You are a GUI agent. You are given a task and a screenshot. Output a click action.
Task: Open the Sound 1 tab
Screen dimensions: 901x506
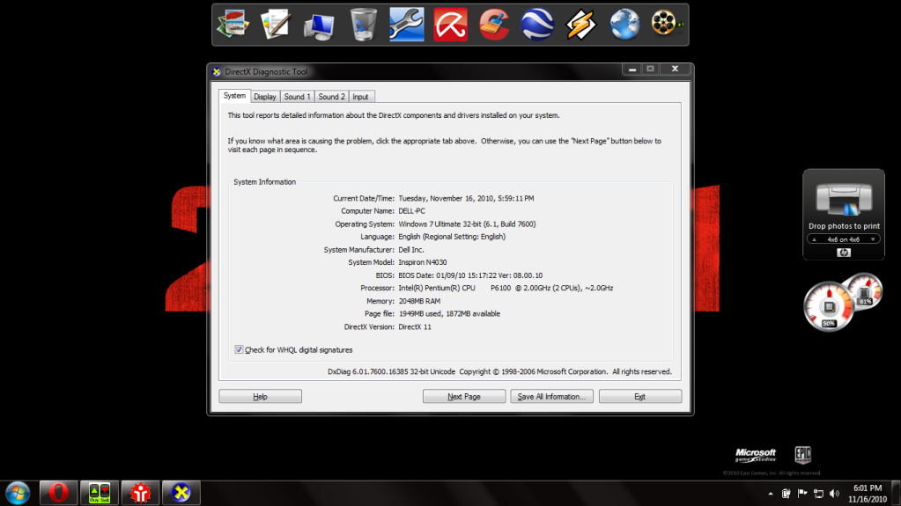[297, 97]
